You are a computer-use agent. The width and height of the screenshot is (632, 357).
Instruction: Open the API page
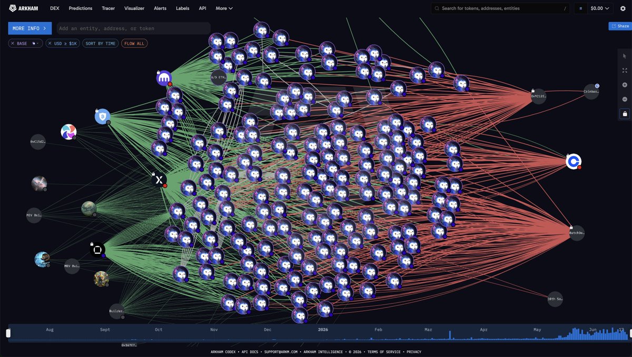202,8
